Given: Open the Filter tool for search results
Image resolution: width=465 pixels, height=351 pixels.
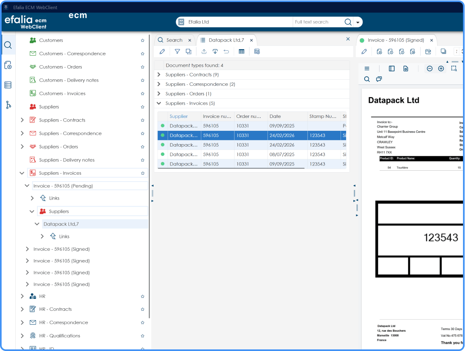Looking at the screenshot, I should pos(177,51).
